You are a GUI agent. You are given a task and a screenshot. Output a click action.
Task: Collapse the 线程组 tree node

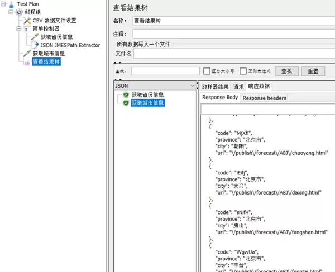pyautogui.click(x=11, y=12)
